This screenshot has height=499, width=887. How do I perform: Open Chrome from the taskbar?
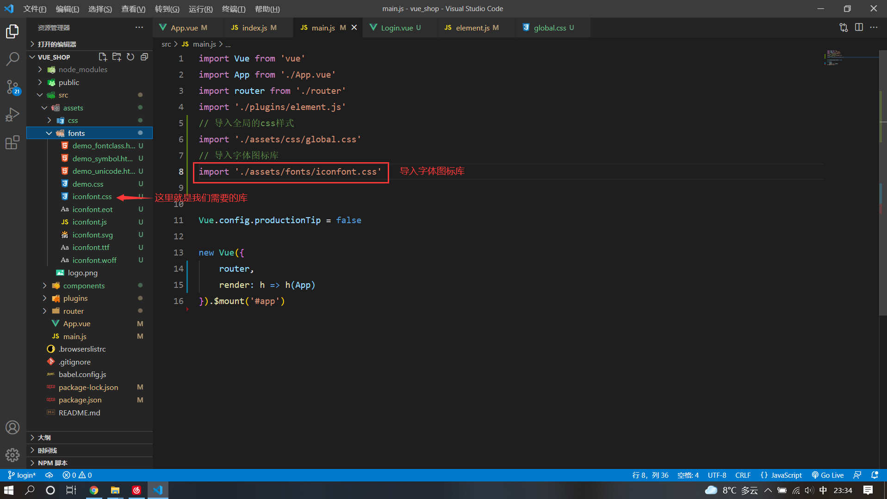coord(94,490)
